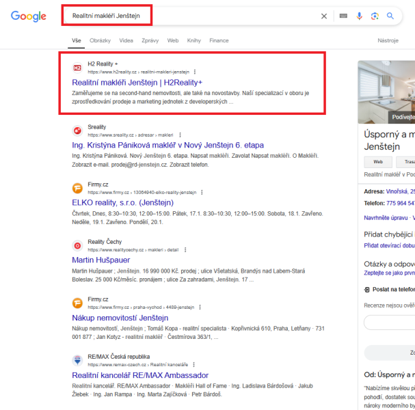Click the Reality Čechy favicon
This screenshot has width=415, height=410.
77,246
